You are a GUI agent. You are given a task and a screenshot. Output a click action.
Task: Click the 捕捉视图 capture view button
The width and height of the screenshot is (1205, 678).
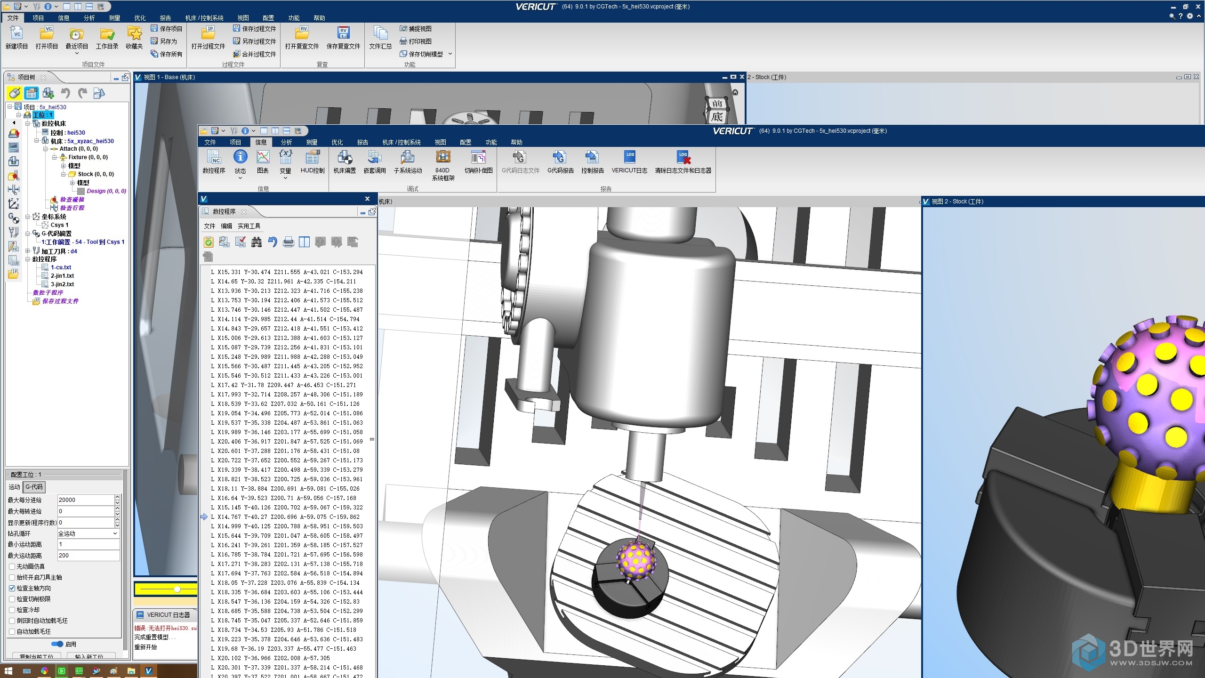pos(416,29)
